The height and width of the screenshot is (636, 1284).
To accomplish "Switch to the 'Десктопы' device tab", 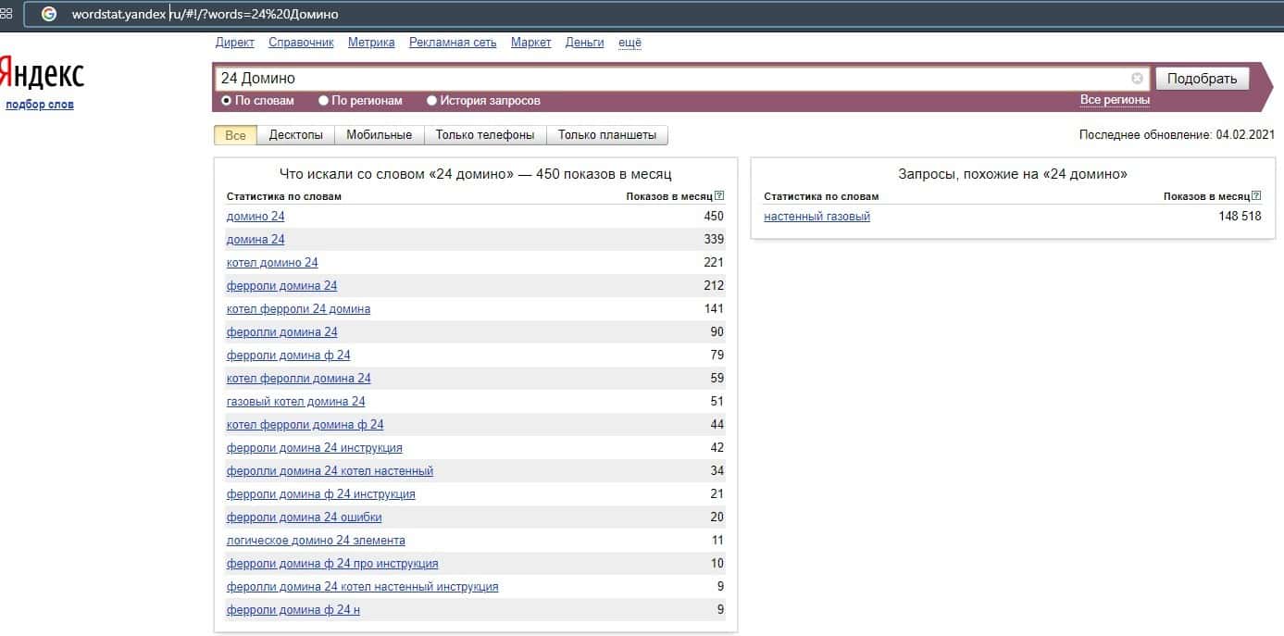I will (x=295, y=135).
